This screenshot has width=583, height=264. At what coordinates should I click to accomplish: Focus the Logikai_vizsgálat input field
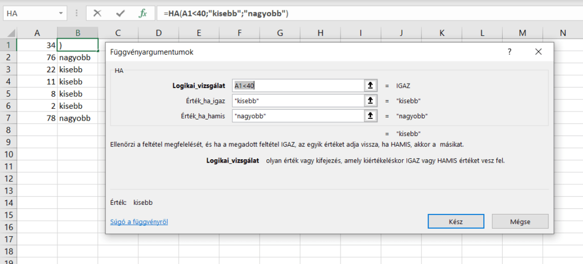pyautogui.click(x=298, y=85)
